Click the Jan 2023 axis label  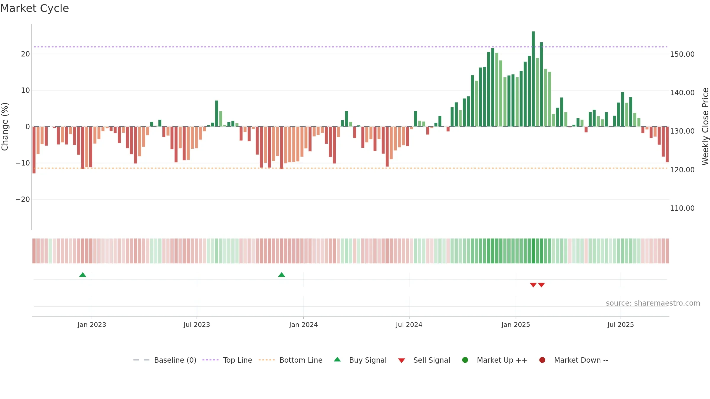point(92,325)
